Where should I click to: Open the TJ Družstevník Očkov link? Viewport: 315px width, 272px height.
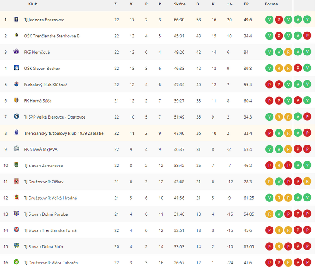pyautogui.click(x=44, y=182)
